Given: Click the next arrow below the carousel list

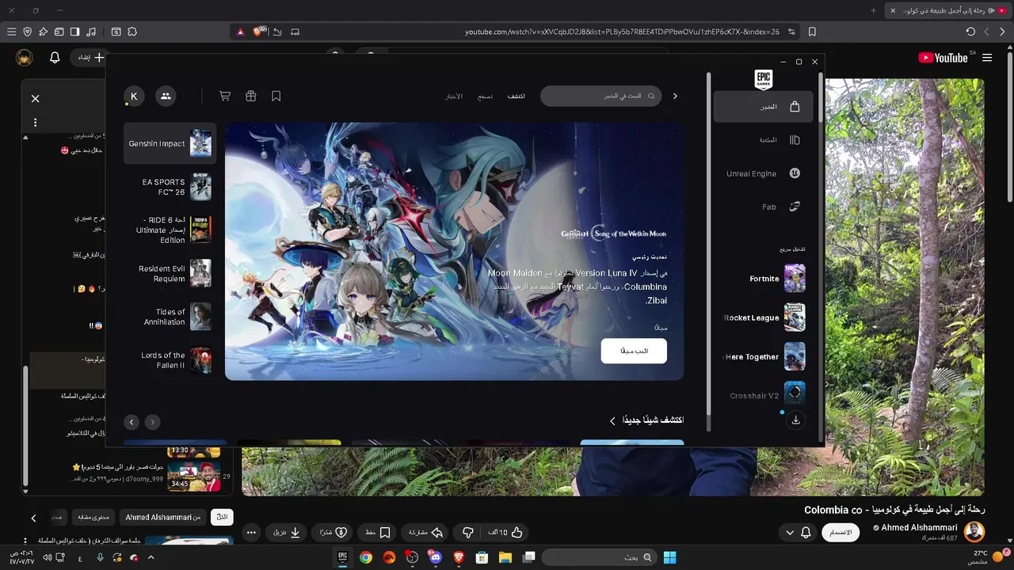Looking at the screenshot, I should [132, 422].
